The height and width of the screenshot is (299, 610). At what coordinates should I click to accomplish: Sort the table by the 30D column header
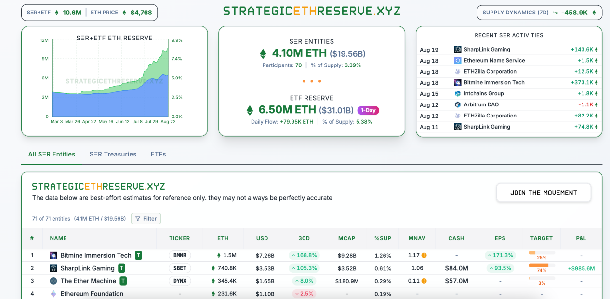(304, 238)
